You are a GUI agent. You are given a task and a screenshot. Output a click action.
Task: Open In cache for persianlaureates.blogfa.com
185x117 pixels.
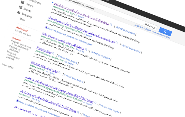[x=69, y=63]
